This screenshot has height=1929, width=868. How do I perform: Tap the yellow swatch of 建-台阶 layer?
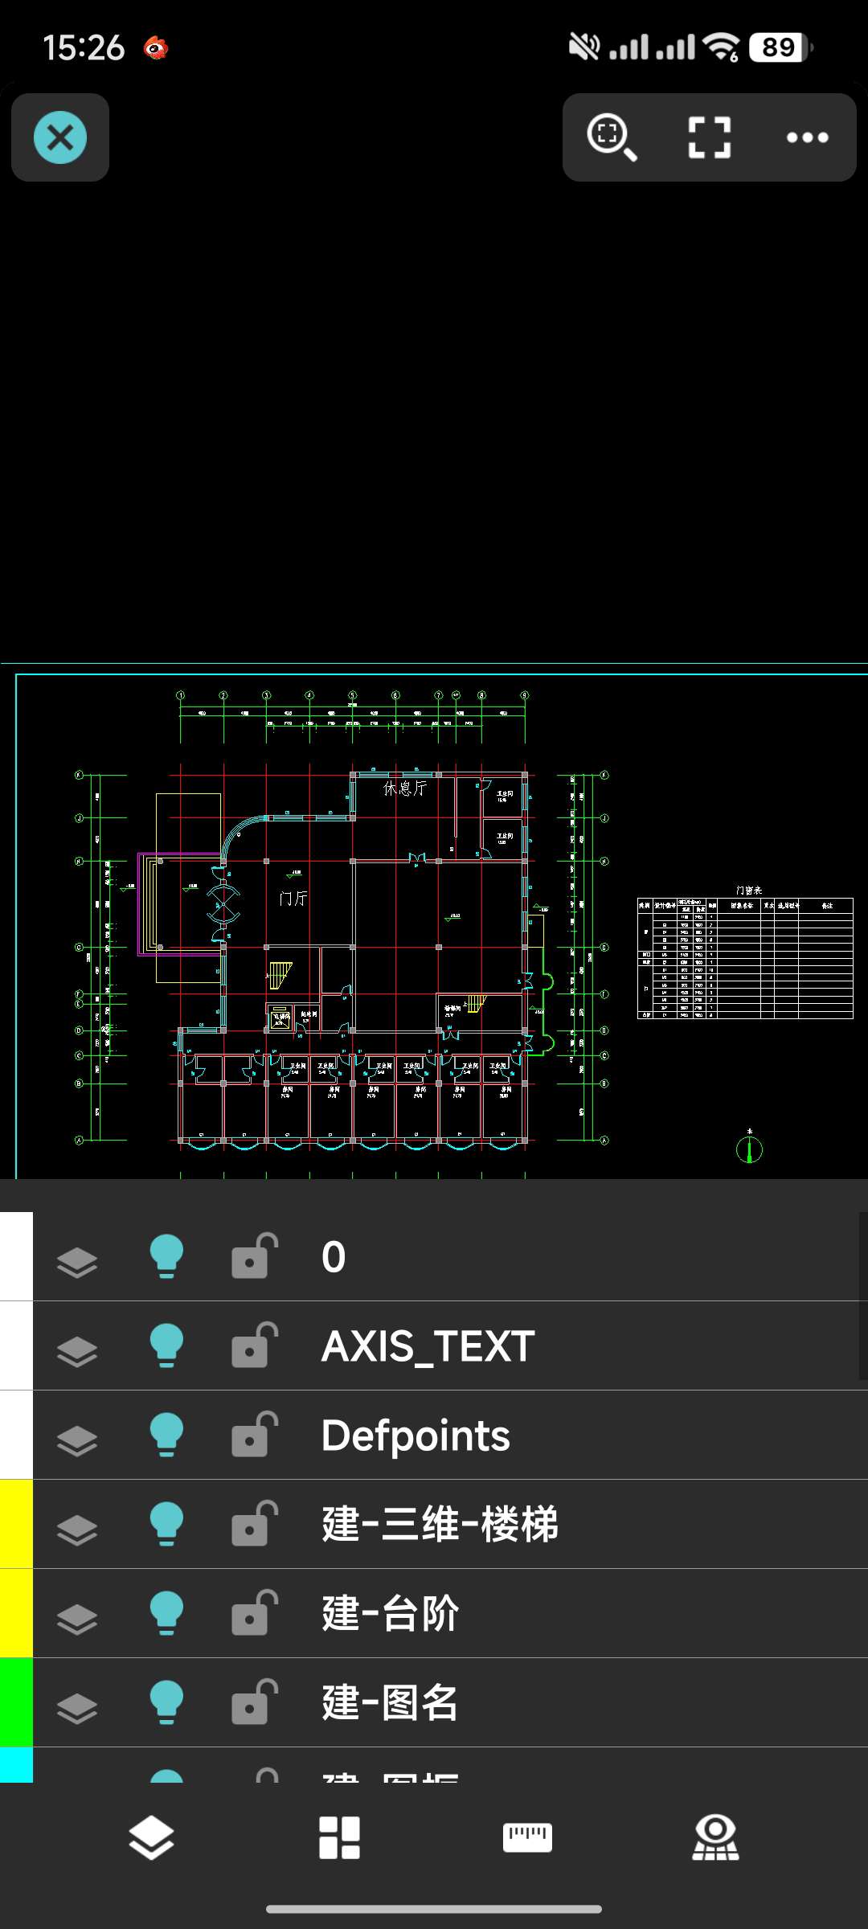16,1613
